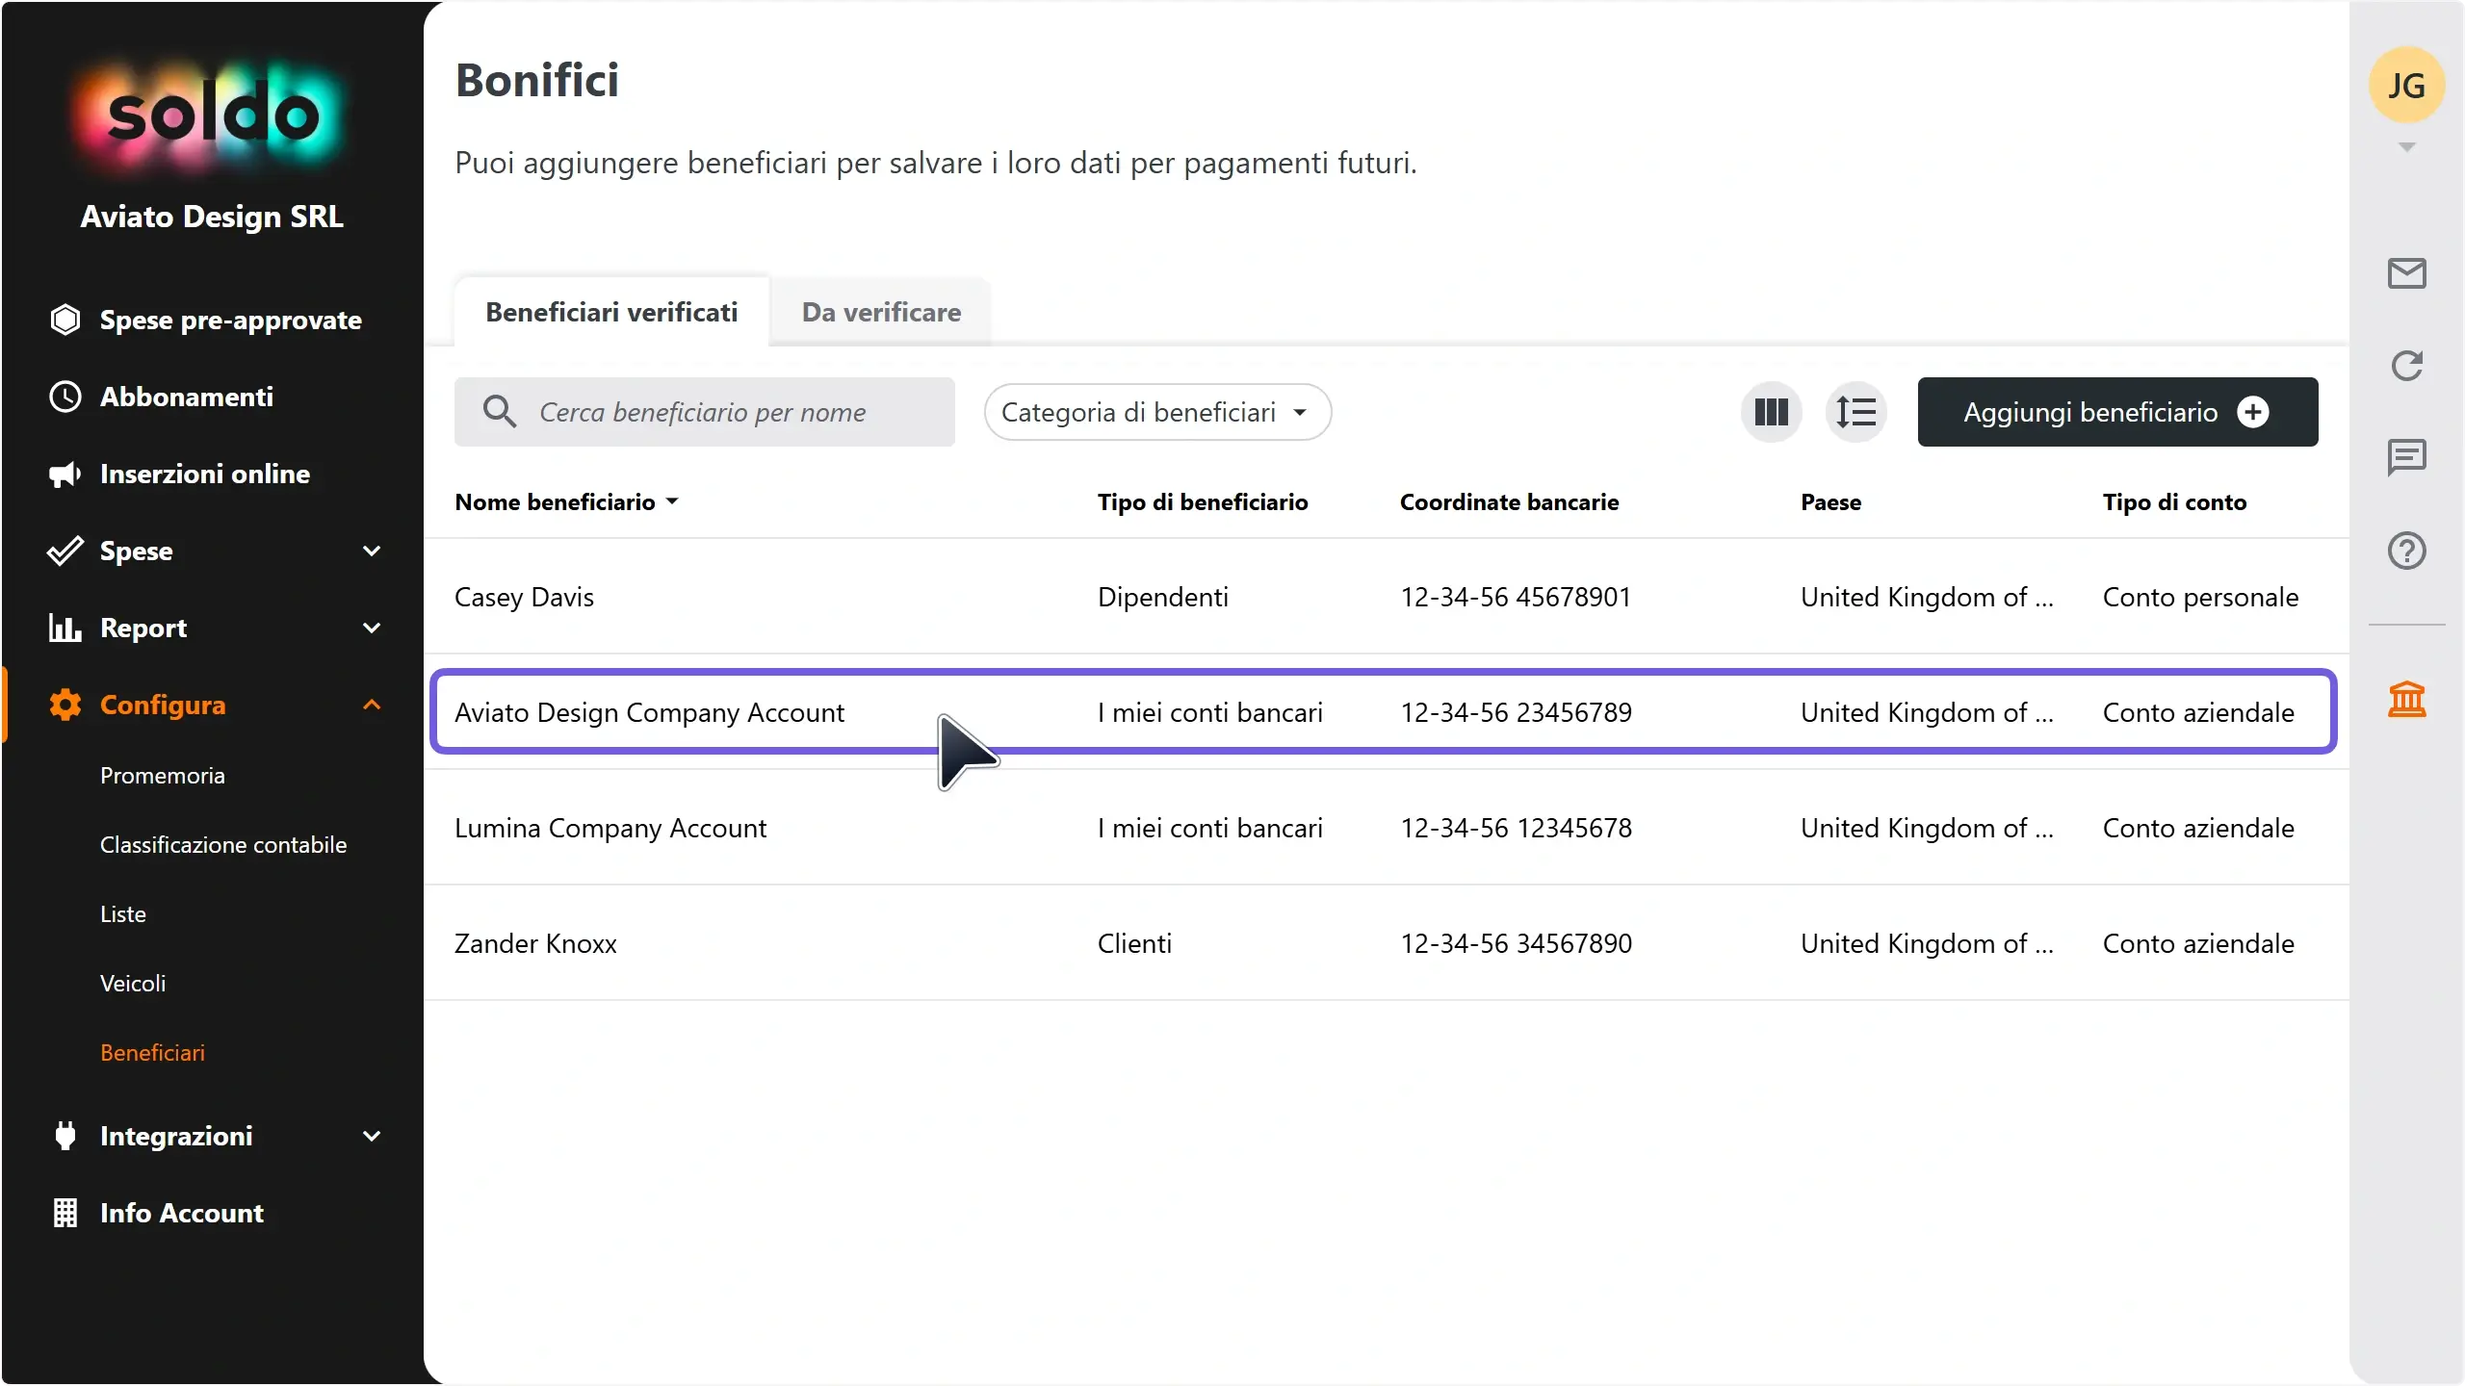Click the Paese column header
The height and width of the screenshot is (1386, 2465).
point(1830,502)
